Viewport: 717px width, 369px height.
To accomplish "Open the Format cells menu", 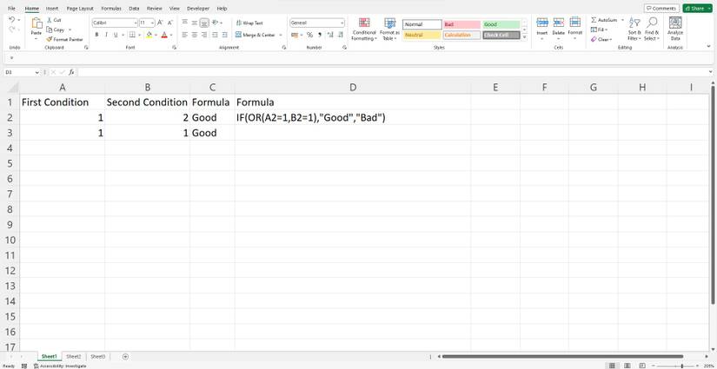I will (574, 29).
